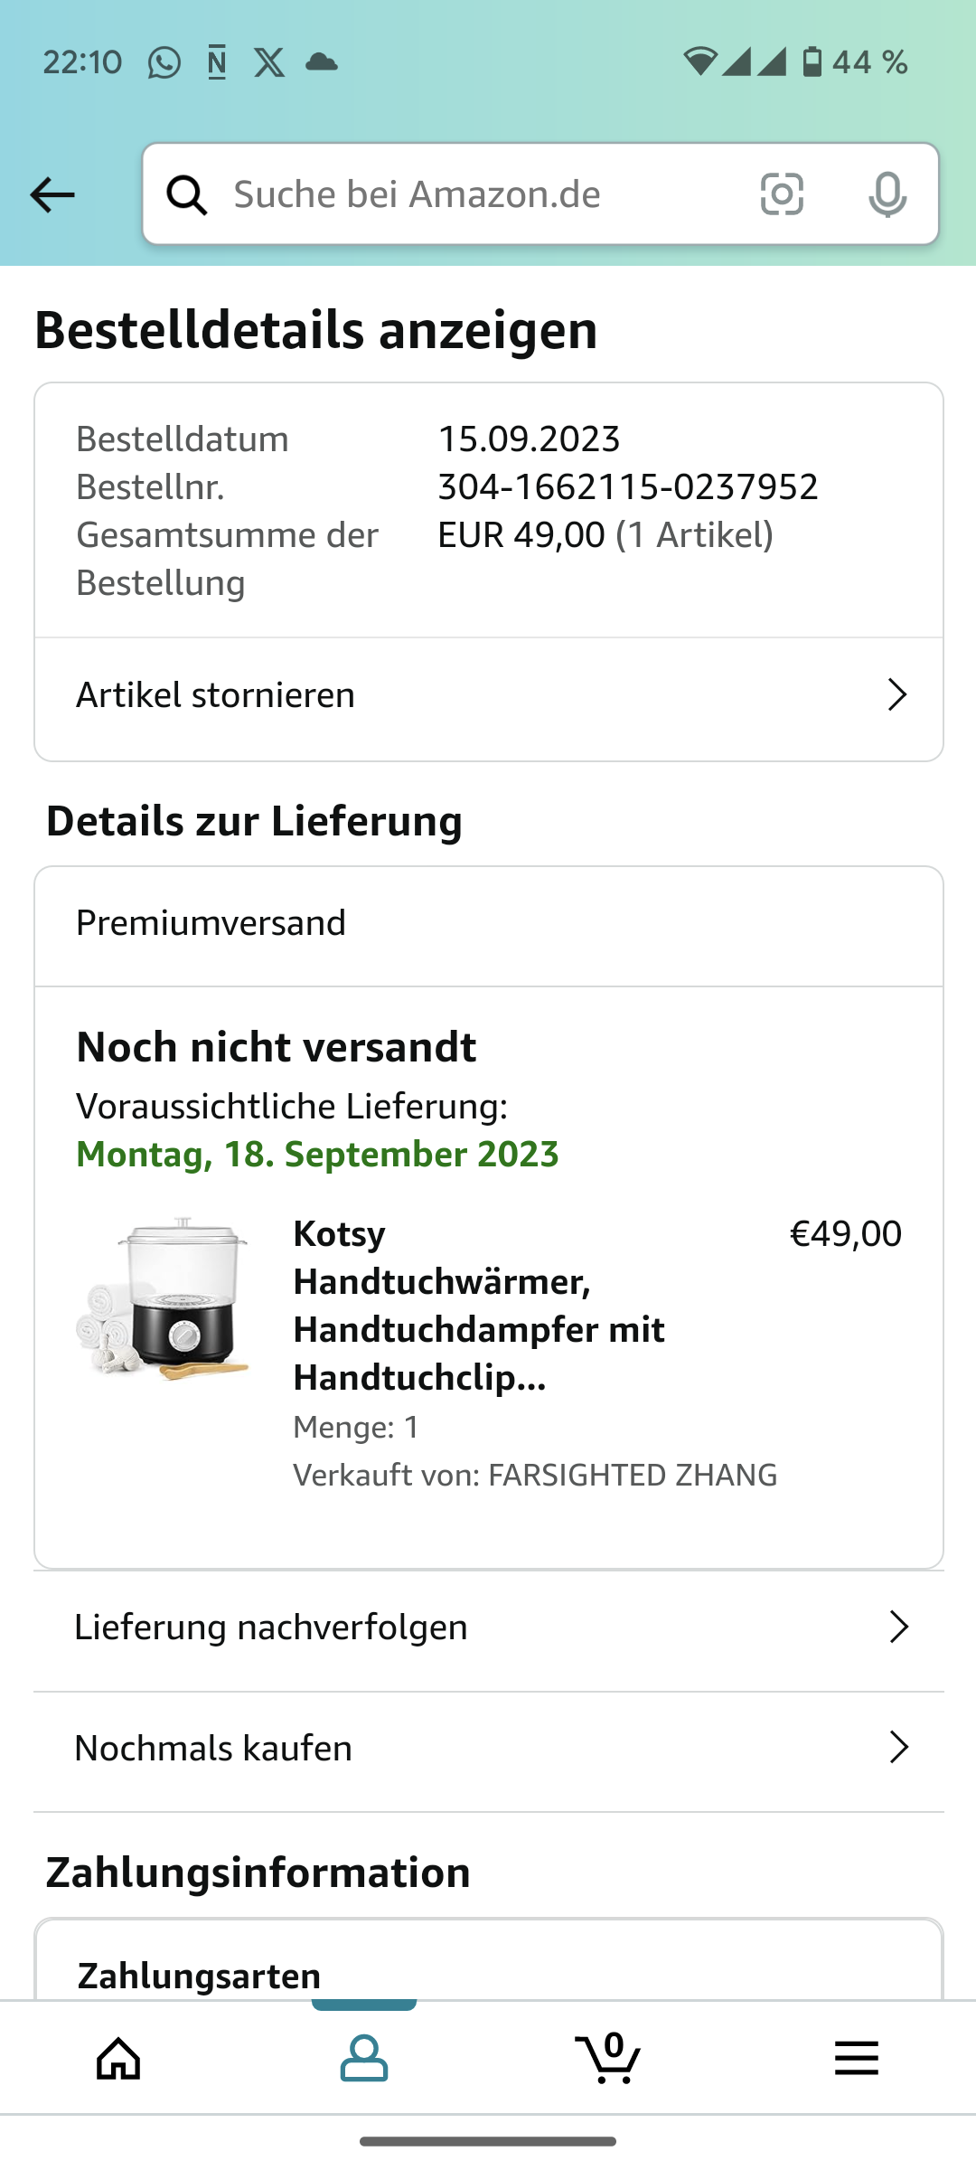
Task: Open account profile tab
Action: point(364,2059)
